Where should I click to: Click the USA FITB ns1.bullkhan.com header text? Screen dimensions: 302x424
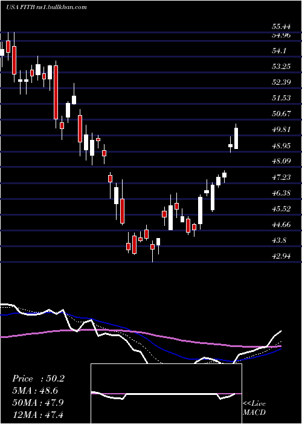pos(47,7)
